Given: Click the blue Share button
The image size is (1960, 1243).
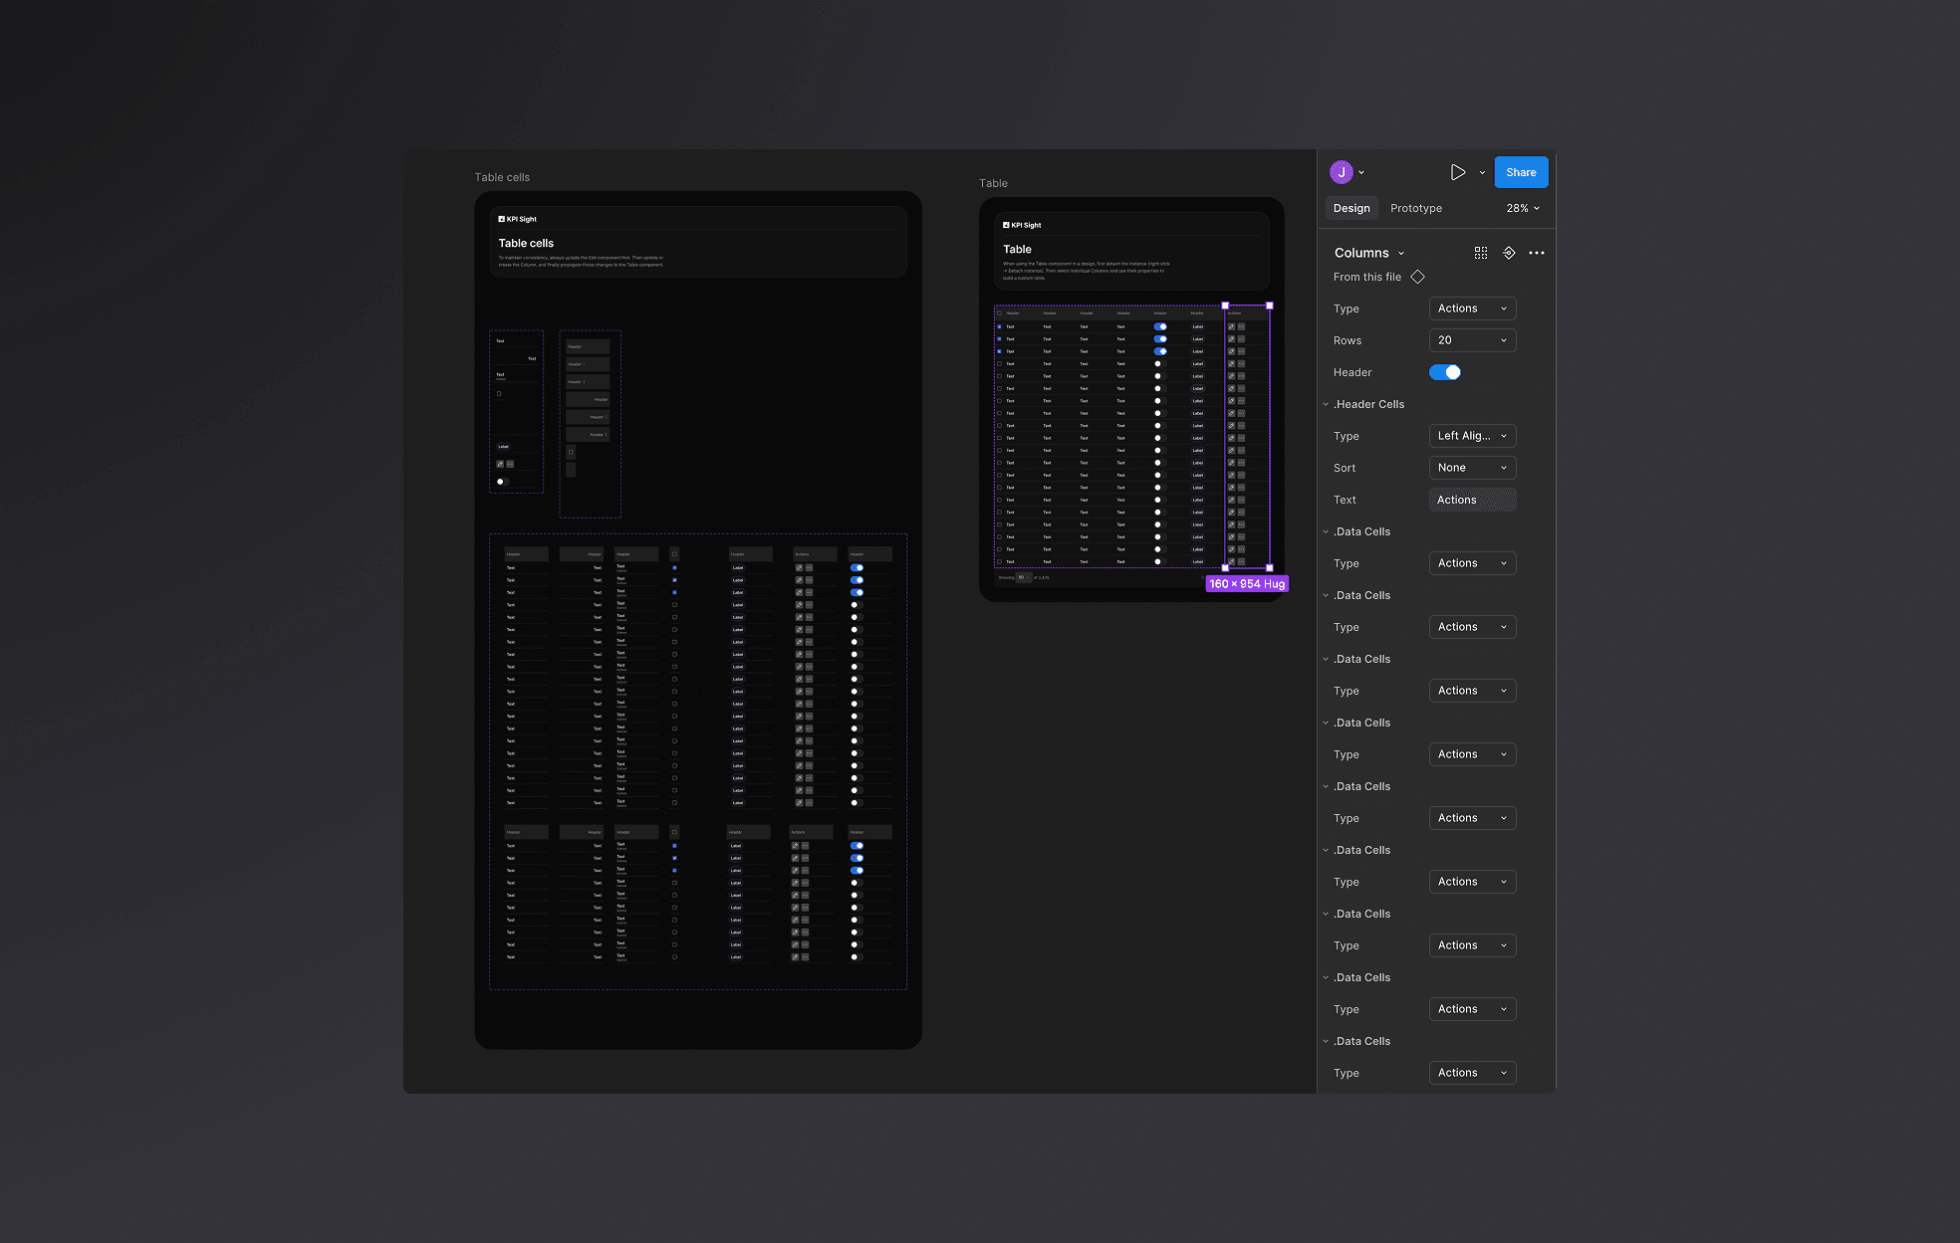Looking at the screenshot, I should coord(1521,172).
